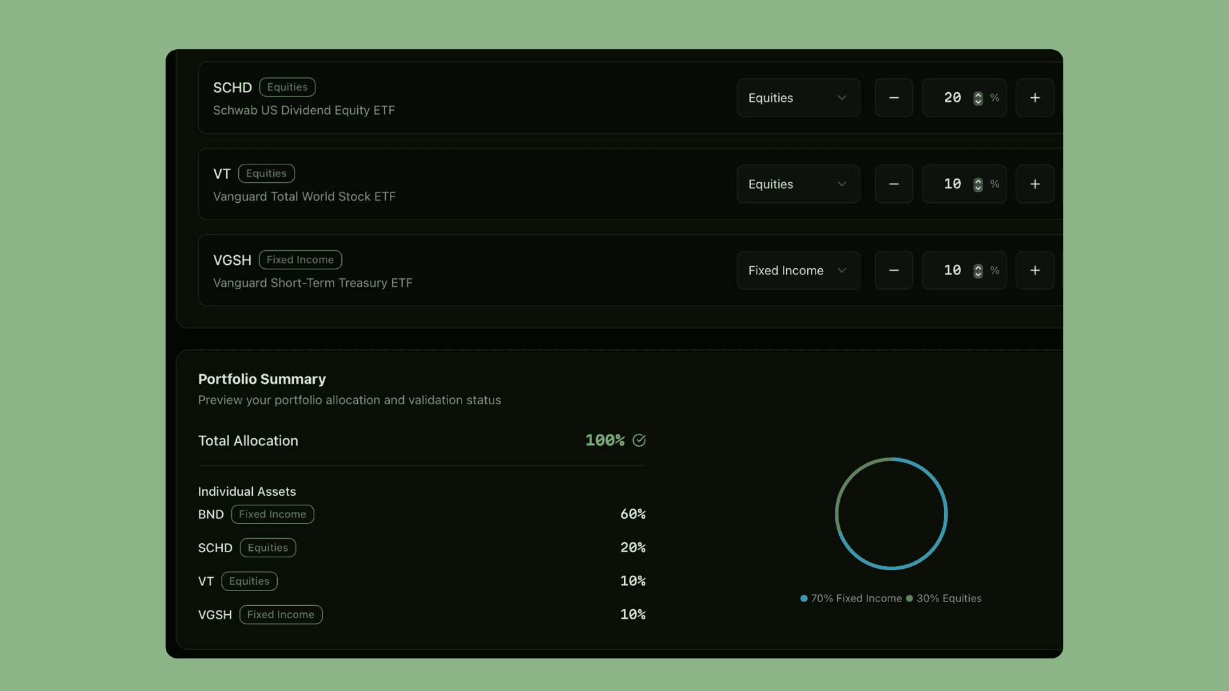Image resolution: width=1229 pixels, height=691 pixels.
Task: Open the Equities dropdown on the VT row
Action: point(798,184)
